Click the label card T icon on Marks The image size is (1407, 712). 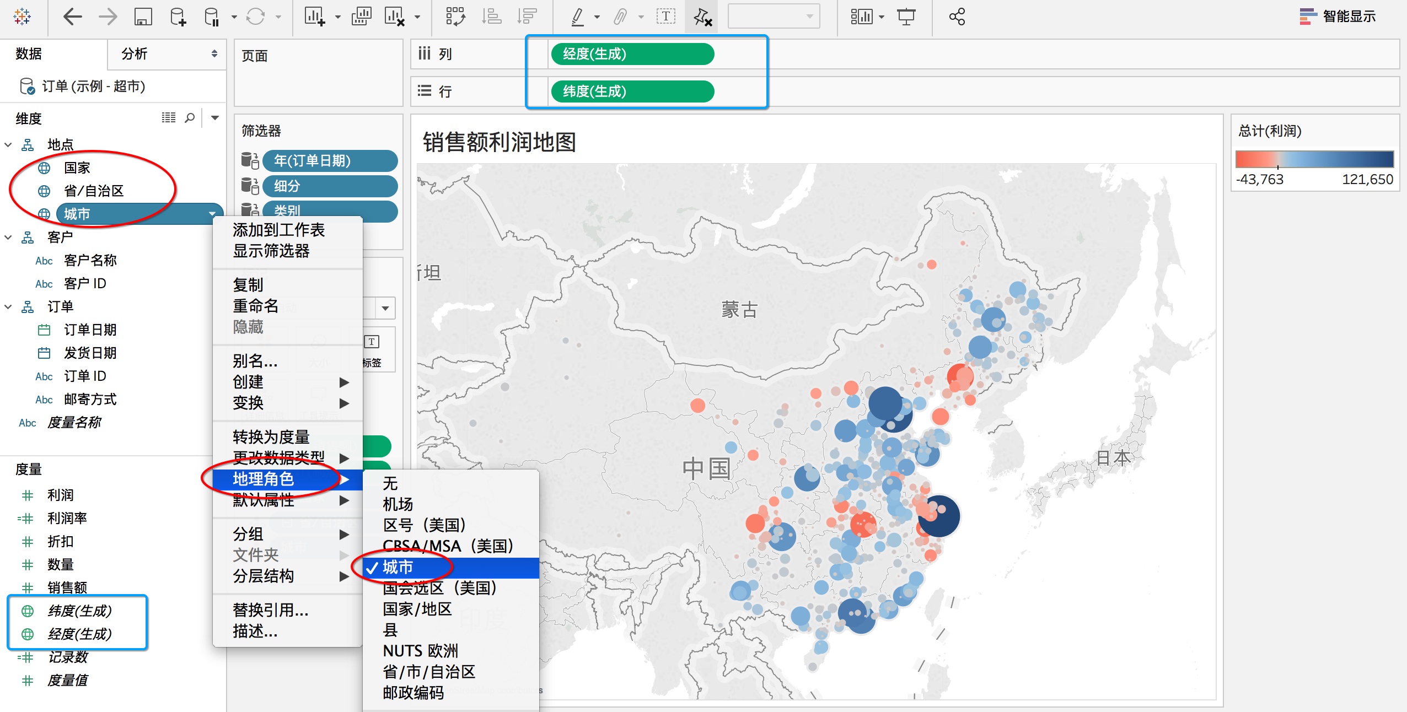point(372,342)
